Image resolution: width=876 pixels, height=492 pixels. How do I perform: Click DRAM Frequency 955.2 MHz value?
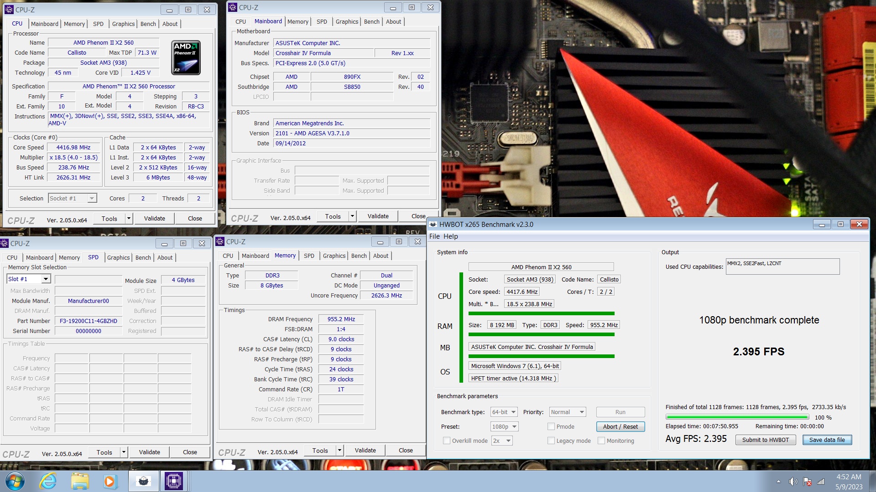(341, 319)
